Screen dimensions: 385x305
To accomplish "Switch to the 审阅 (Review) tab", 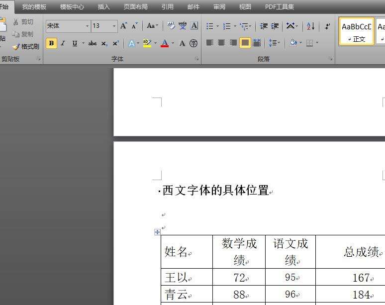I will point(219,7).
